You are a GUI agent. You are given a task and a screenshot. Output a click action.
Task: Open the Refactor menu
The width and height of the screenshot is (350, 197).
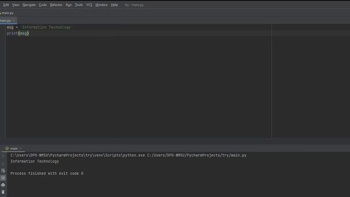click(x=56, y=5)
